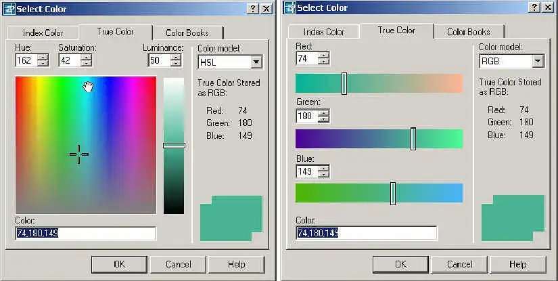Increase the Hue value with up arrow
The height and width of the screenshot is (281, 558).
click(43, 57)
